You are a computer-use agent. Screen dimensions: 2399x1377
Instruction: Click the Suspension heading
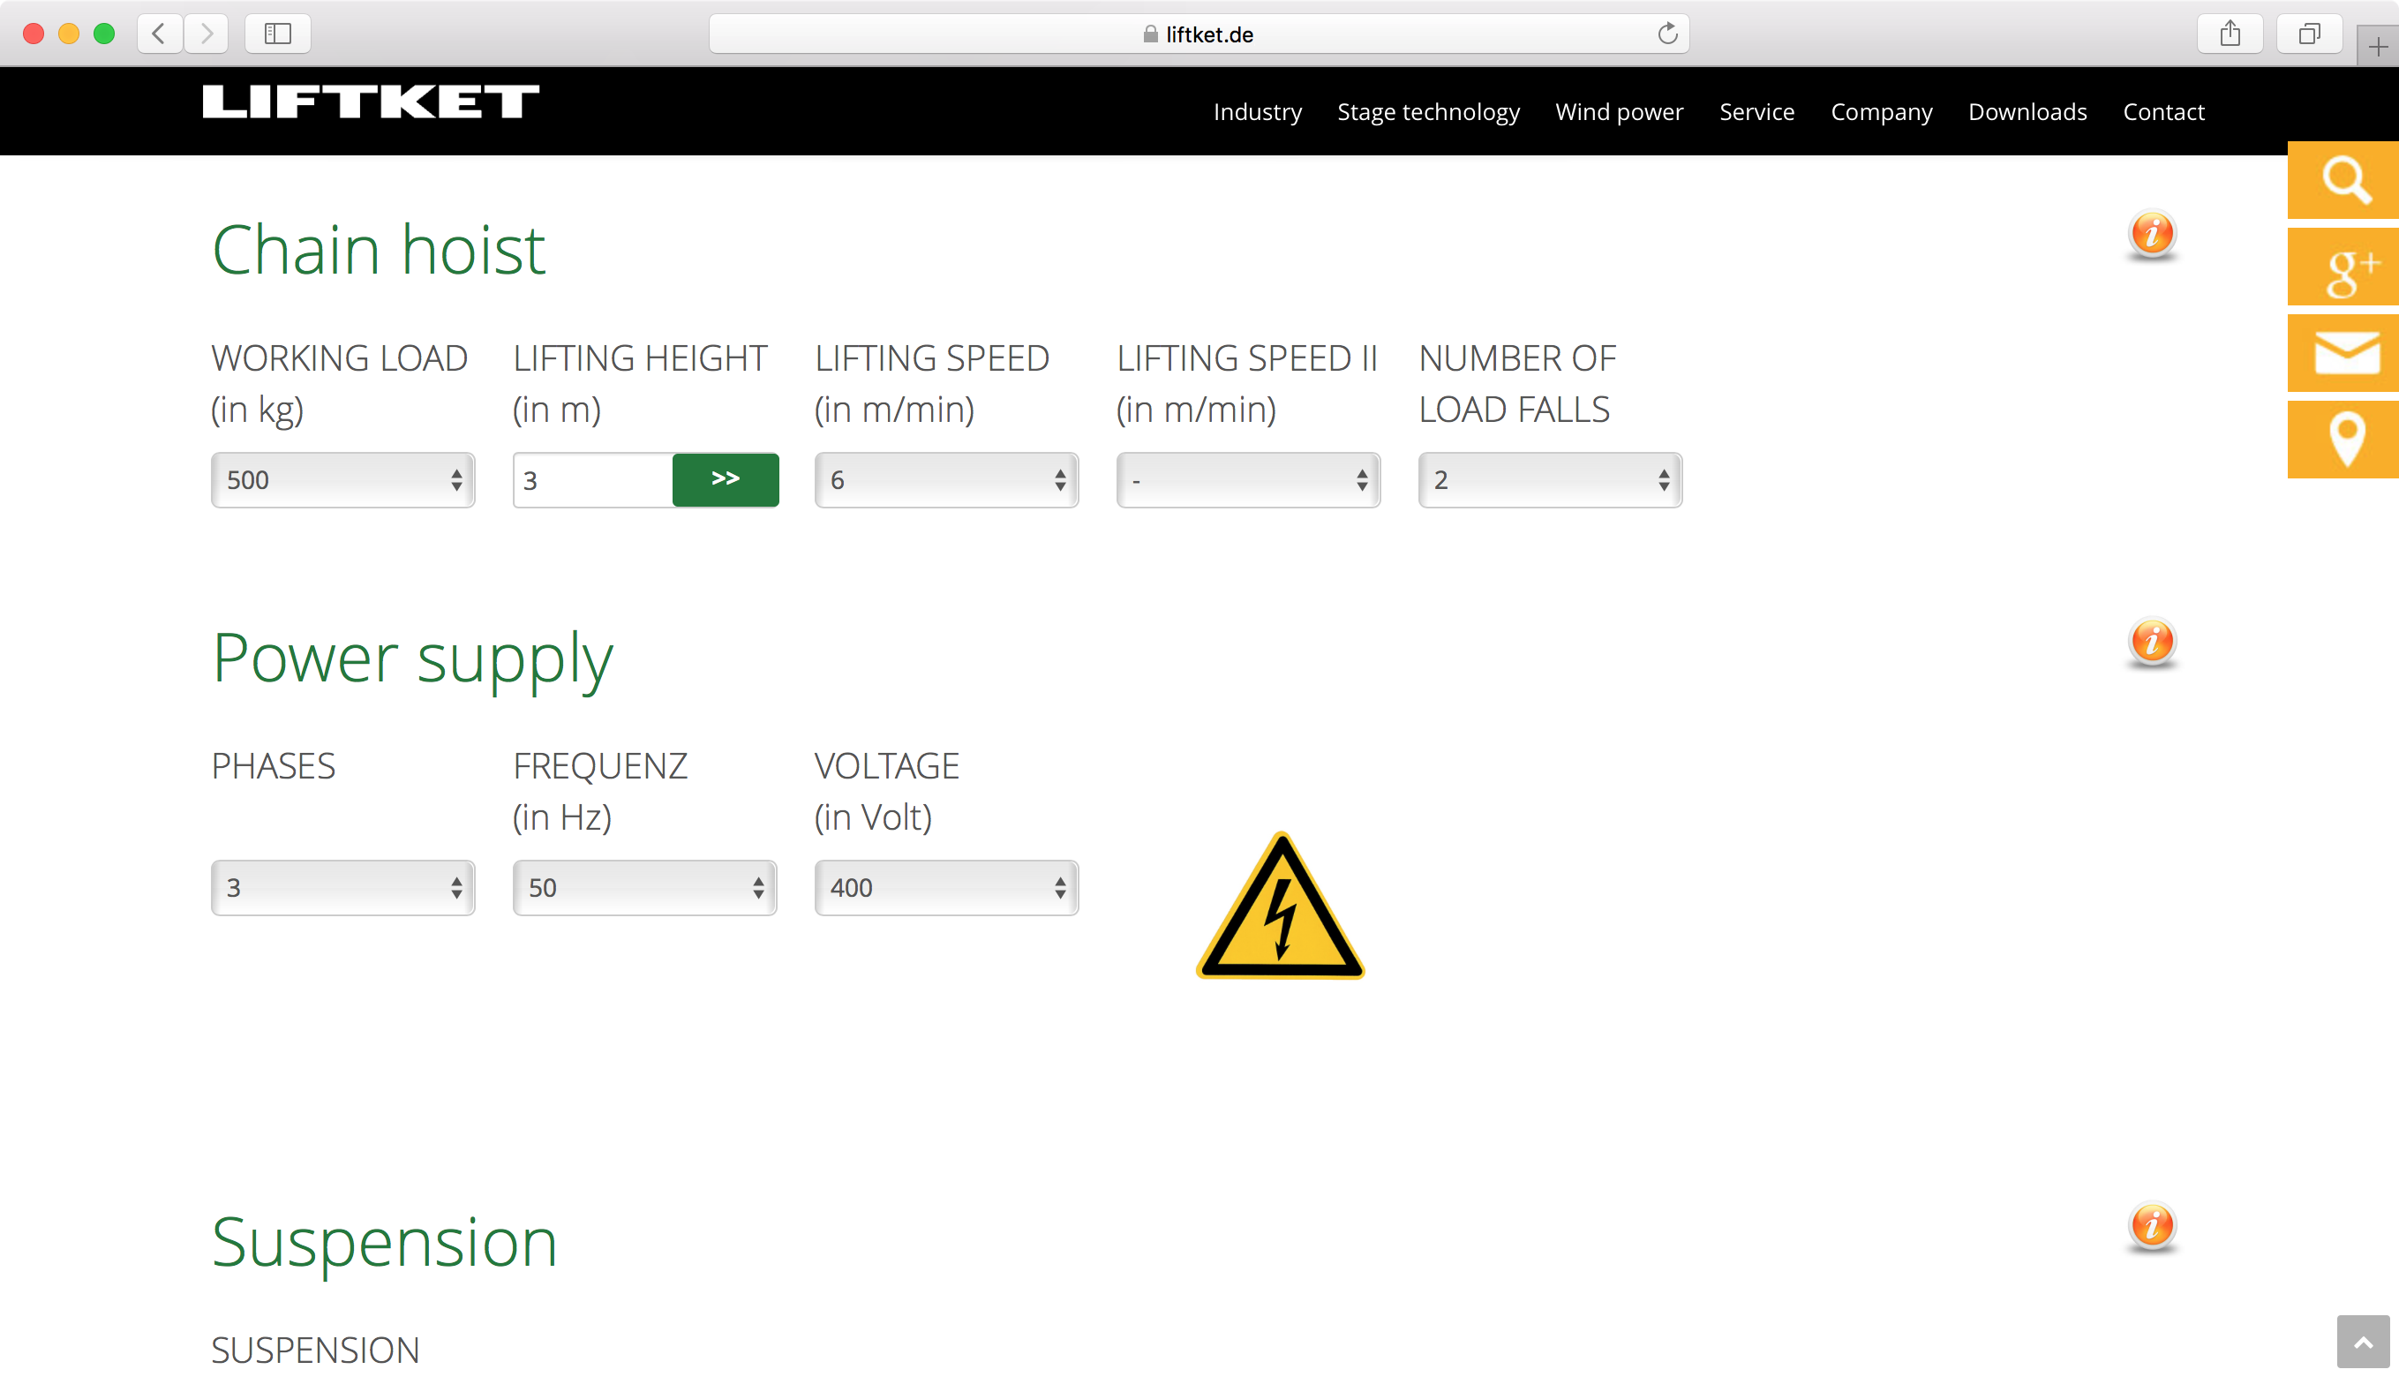(384, 1243)
